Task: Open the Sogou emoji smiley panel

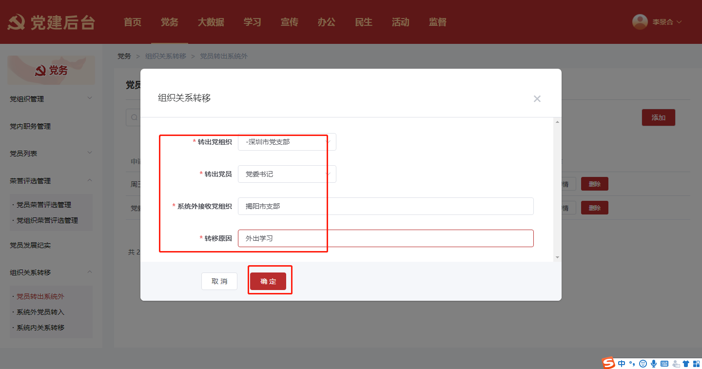Action: click(x=643, y=364)
